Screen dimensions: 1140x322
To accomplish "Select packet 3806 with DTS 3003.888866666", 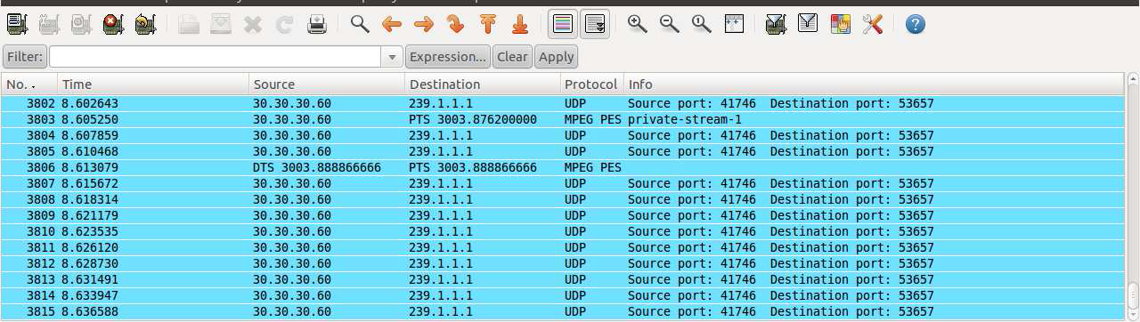I will (x=563, y=167).
